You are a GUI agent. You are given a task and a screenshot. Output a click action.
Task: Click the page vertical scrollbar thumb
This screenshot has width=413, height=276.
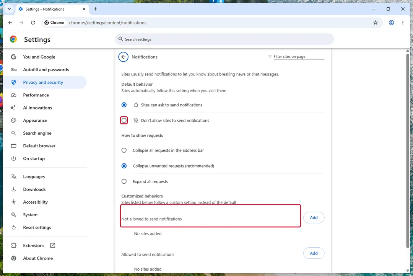coord(408,150)
